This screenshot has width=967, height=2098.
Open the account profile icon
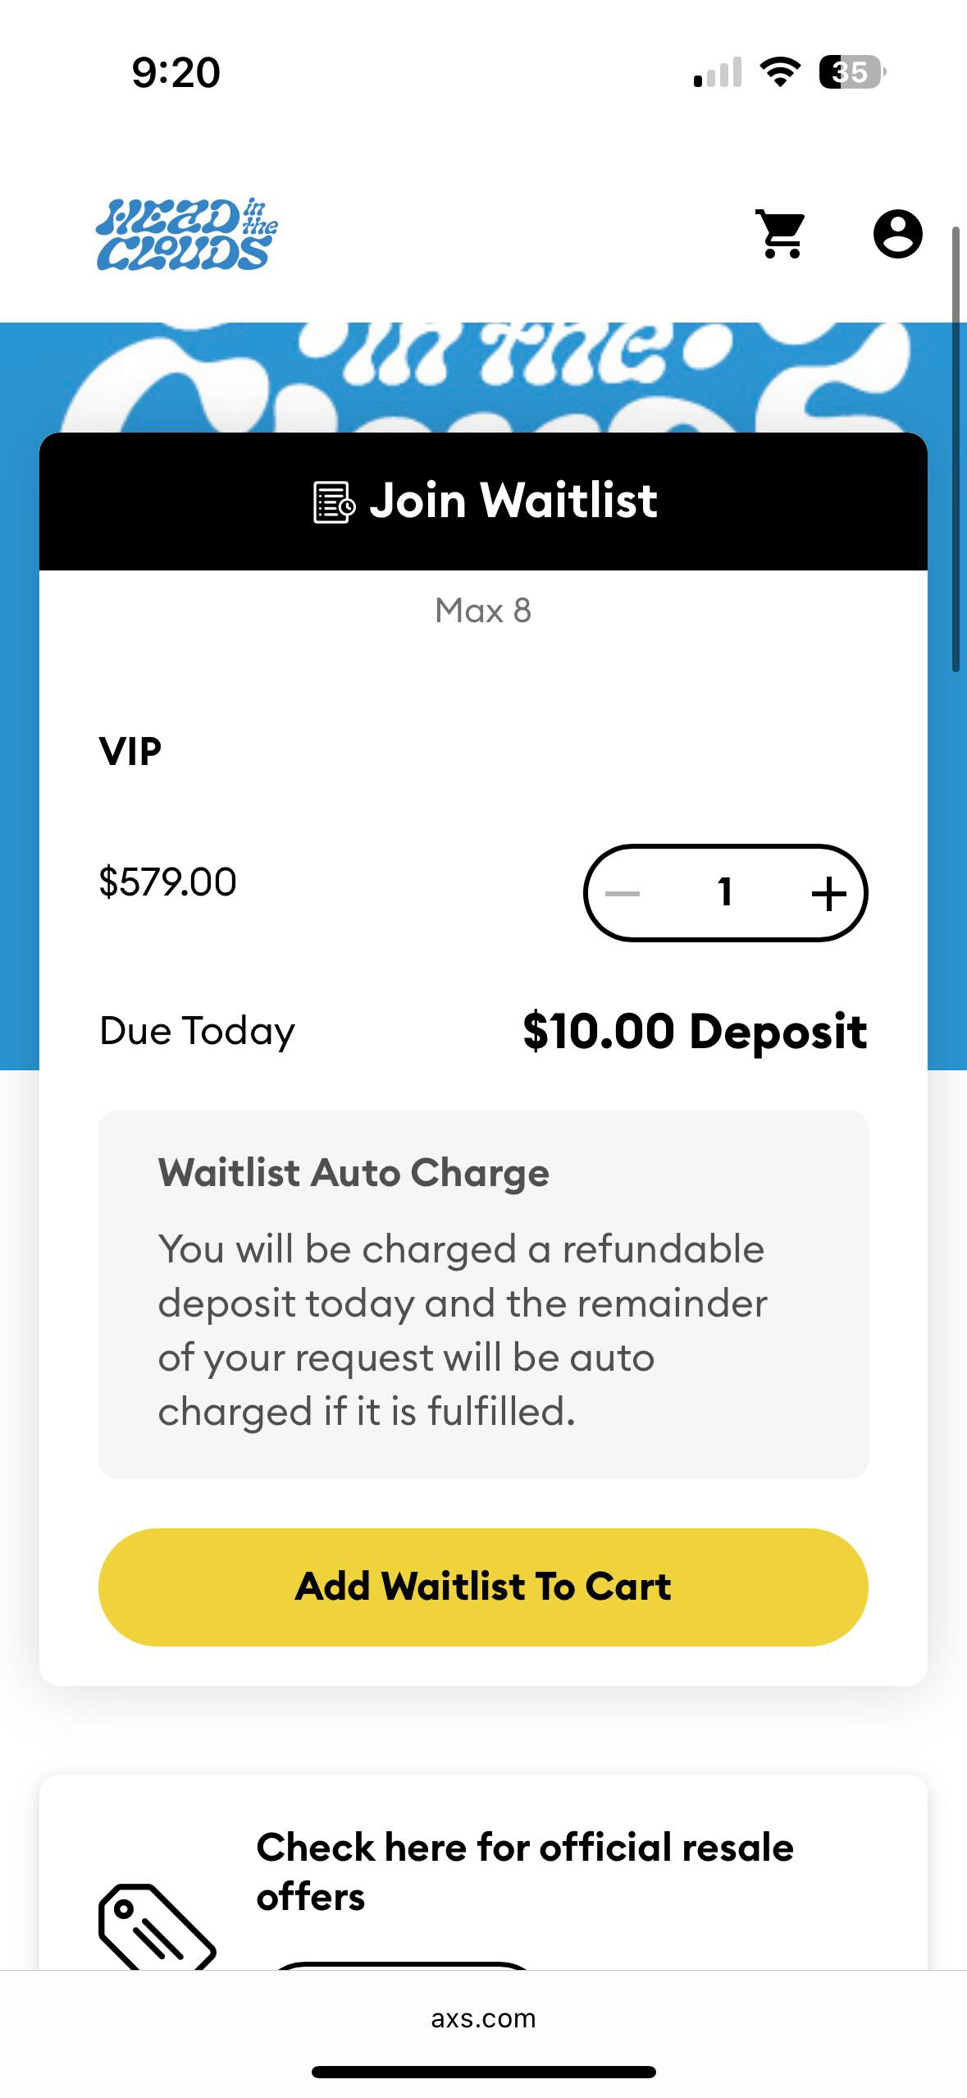click(897, 235)
